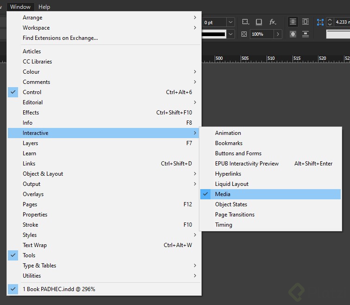Expand the Output submenu
The image size is (350, 305).
click(104, 184)
